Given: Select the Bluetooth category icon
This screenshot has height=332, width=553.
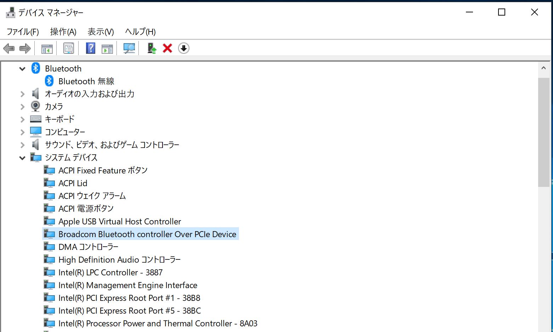Looking at the screenshot, I should point(36,68).
